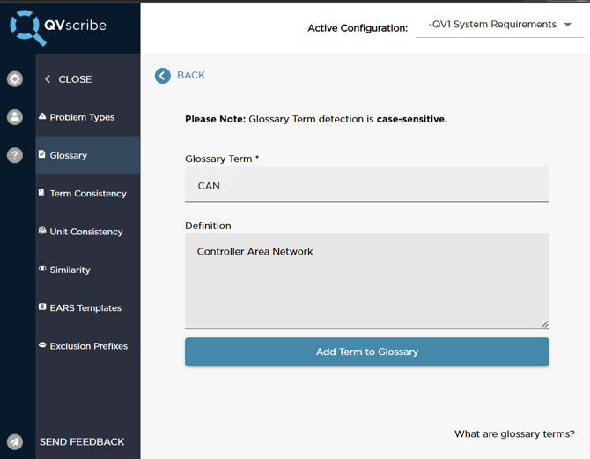Click the QVscribe logo icon
The width and height of the screenshot is (590, 459).
click(x=25, y=26)
